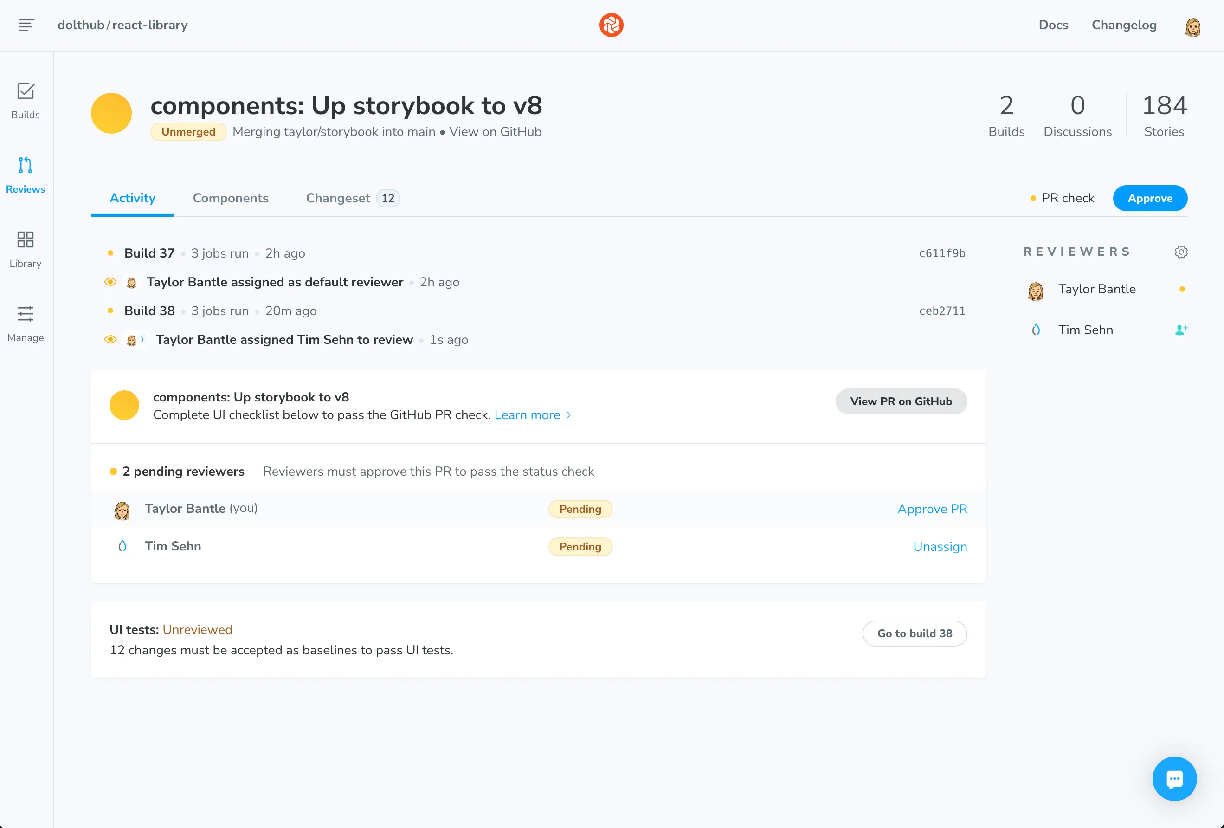Open the Library section
1224x828 pixels.
point(25,250)
